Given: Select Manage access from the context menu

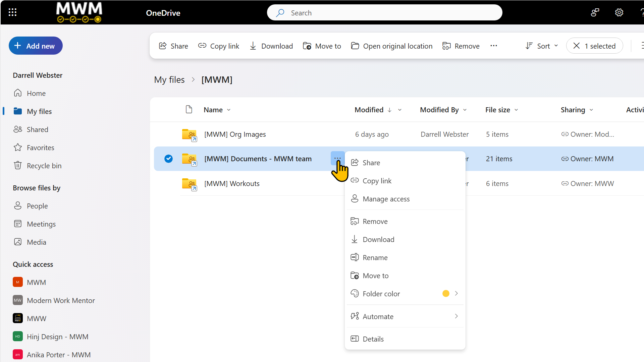Looking at the screenshot, I should click(386, 199).
